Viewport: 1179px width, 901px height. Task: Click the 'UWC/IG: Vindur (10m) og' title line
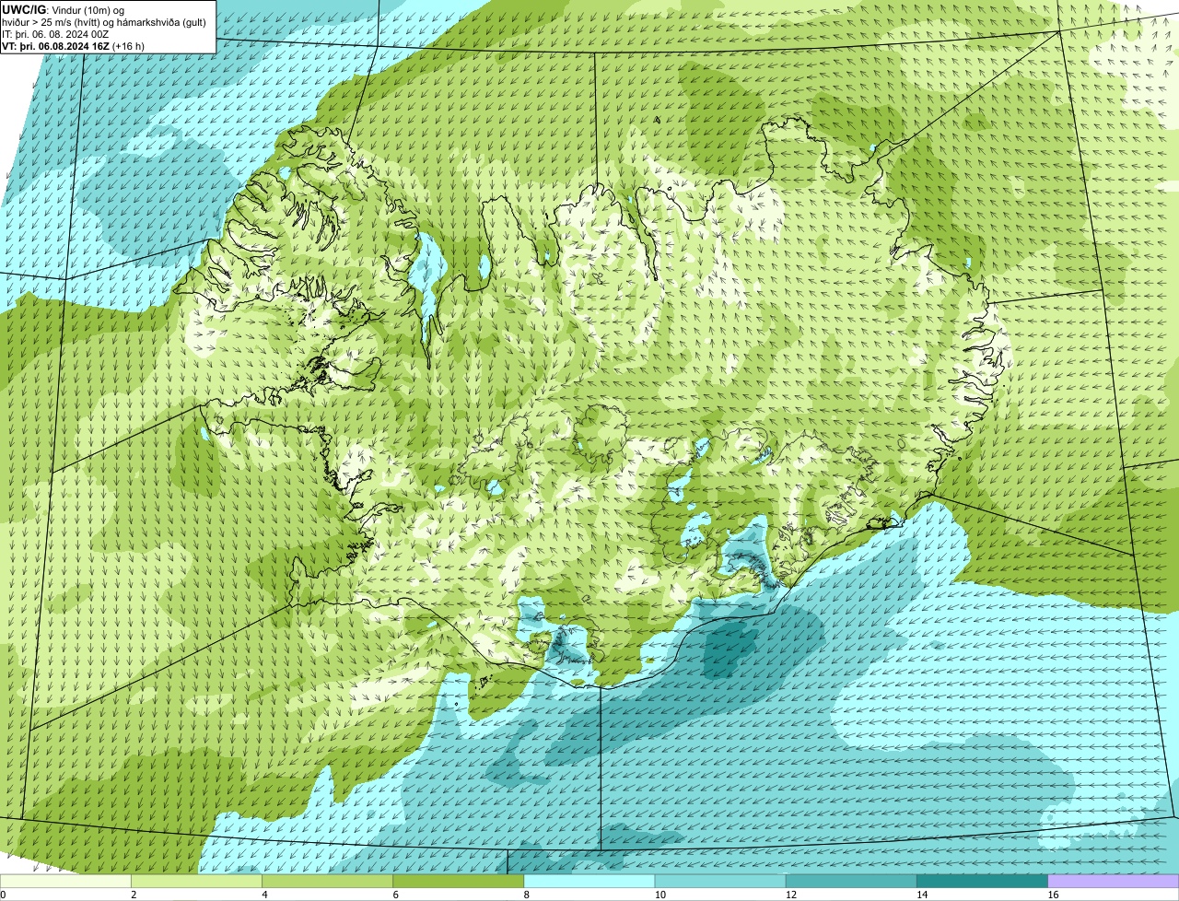point(63,10)
